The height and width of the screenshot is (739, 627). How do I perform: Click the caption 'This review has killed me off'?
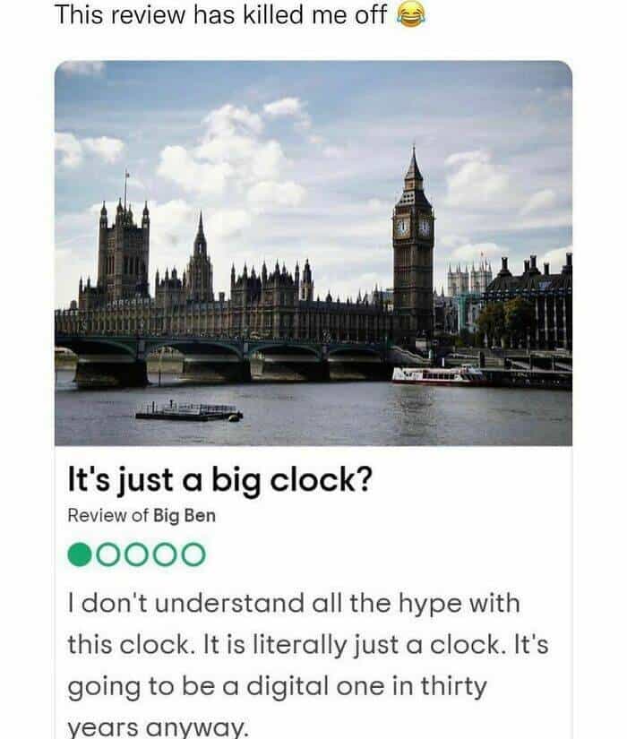click(220, 14)
